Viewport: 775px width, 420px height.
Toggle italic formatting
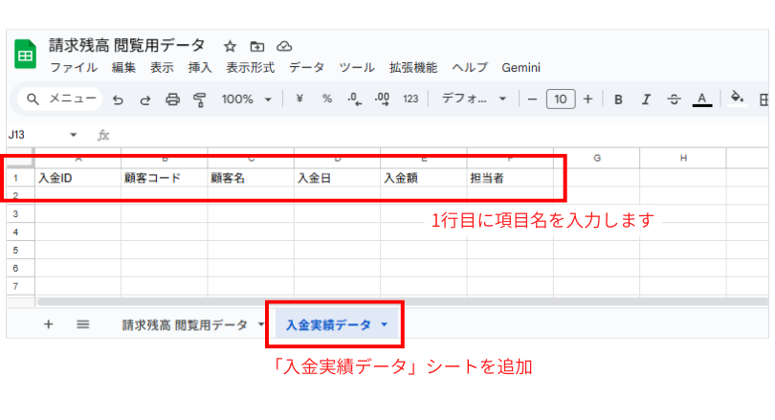646,99
